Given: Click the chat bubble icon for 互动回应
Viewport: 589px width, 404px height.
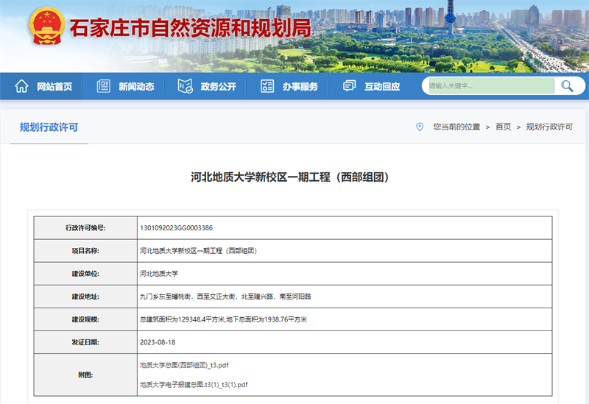Looking at the screenshot, I should tap(349, 86).
